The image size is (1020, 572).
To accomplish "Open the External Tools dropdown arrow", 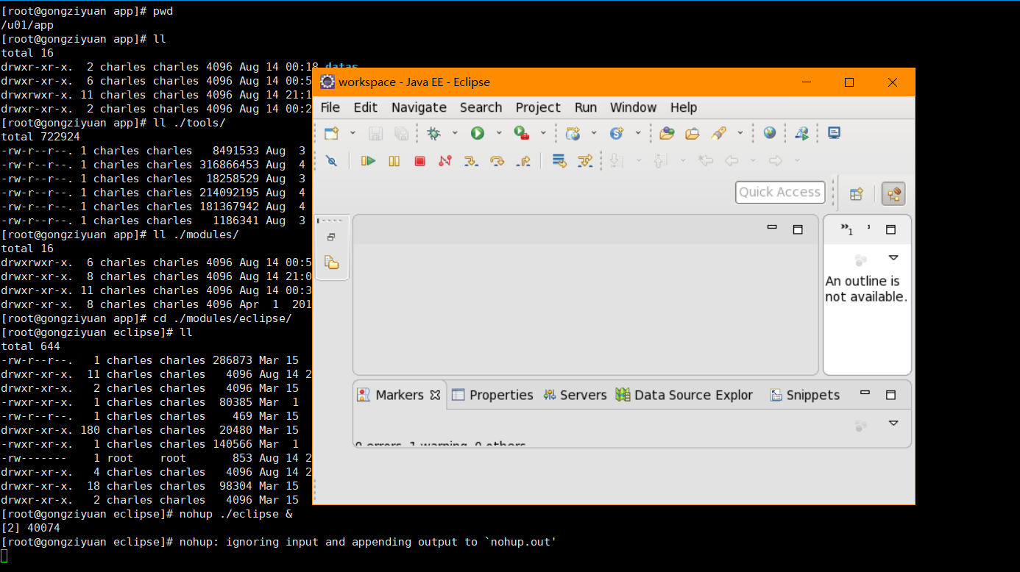I will (543, 133).
